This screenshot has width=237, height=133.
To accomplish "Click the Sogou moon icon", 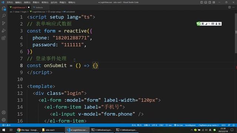I will pos(206,24).
